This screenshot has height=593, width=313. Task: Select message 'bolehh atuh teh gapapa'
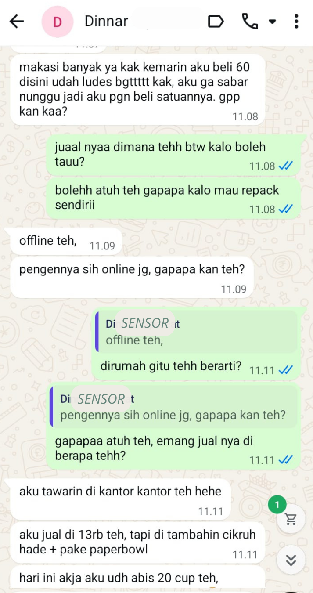tap(173, 199)
